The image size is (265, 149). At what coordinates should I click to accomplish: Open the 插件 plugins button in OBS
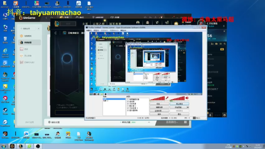(x=159, y=114)
